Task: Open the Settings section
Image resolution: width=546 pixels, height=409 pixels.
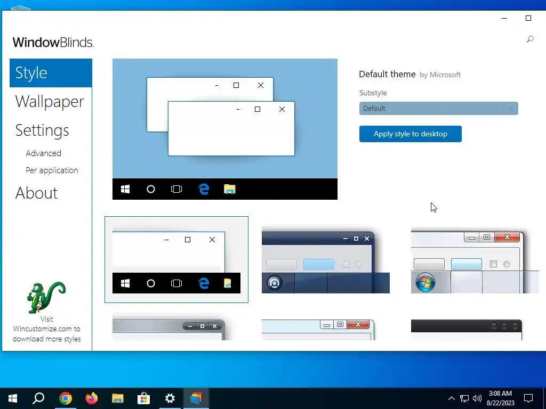Action: click(x=42, y=130)
